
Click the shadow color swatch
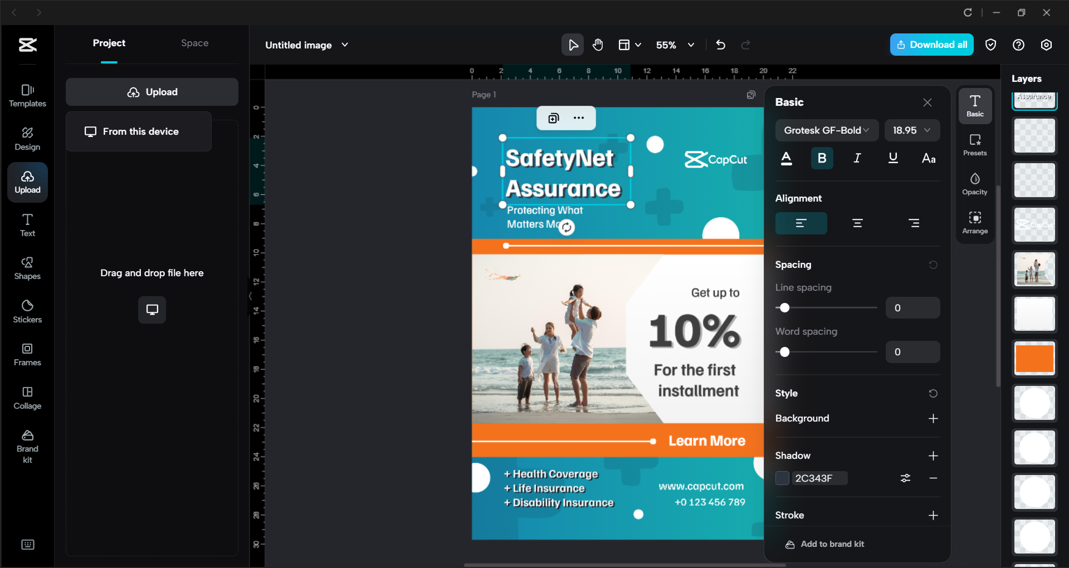click(x=782, y=478)
